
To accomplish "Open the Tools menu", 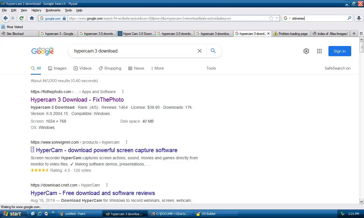I will (68, 10).
